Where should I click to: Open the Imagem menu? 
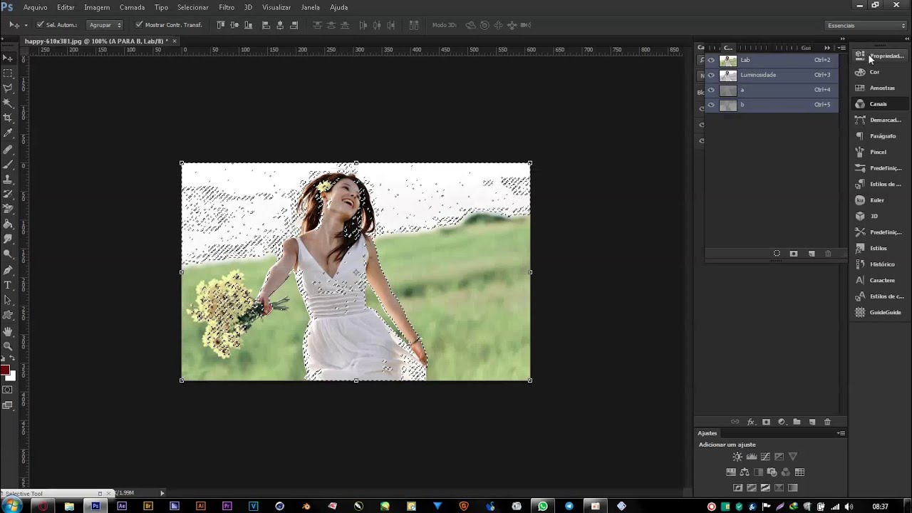tap(97, 7)
